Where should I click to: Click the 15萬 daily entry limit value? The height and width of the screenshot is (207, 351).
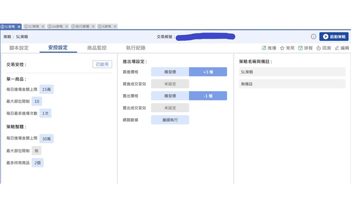47,89
